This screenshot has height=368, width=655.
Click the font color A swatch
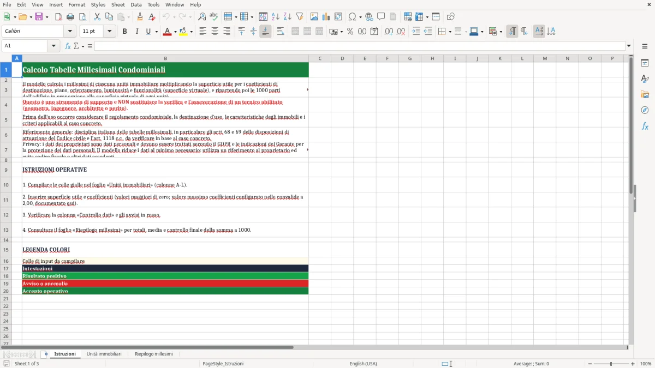click(167, 32)
